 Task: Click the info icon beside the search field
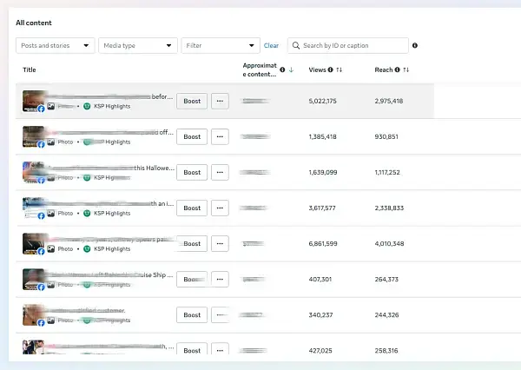coord(415,45)
